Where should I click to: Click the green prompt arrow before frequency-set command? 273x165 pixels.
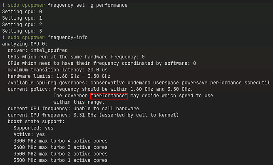[4, 5]
